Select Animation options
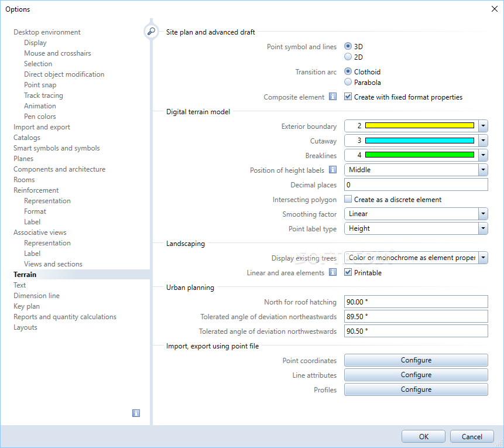This screenshot has height=448, width=504. [x=40, y=106]
